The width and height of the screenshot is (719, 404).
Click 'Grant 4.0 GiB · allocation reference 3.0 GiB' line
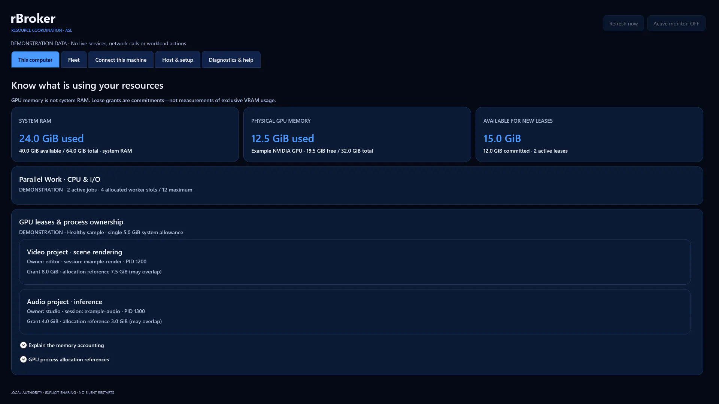[x=77, y=321]
